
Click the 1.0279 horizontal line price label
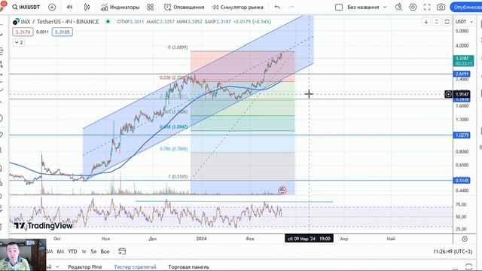pyautogui.click(x=462, y=135)
